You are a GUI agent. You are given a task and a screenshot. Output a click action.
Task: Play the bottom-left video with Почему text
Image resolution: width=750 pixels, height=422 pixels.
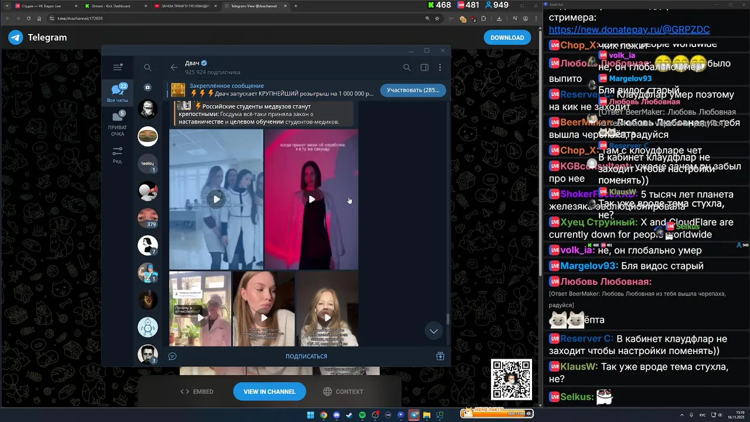pos(200,318)
